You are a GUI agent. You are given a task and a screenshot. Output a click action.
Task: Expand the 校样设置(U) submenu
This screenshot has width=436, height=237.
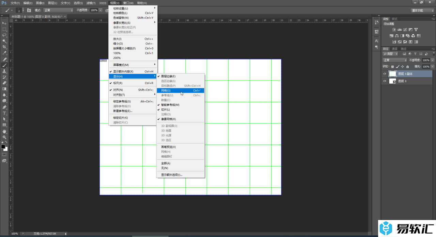[133, 8]
